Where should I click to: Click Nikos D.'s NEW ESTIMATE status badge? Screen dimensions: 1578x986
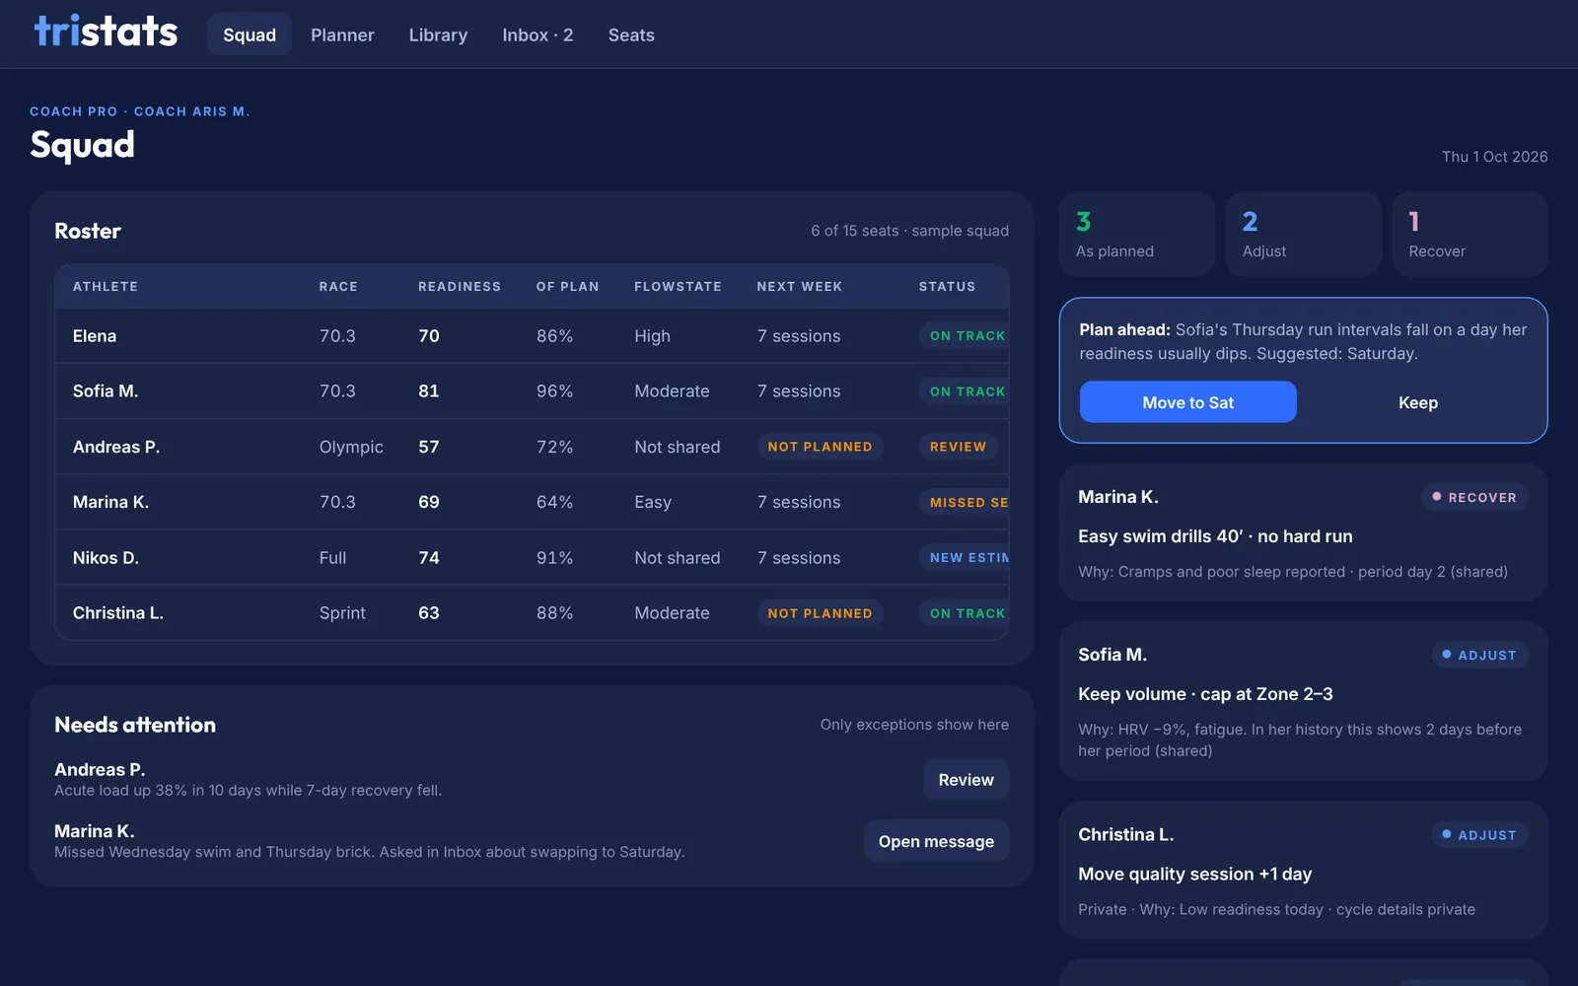tap(965, 558)
